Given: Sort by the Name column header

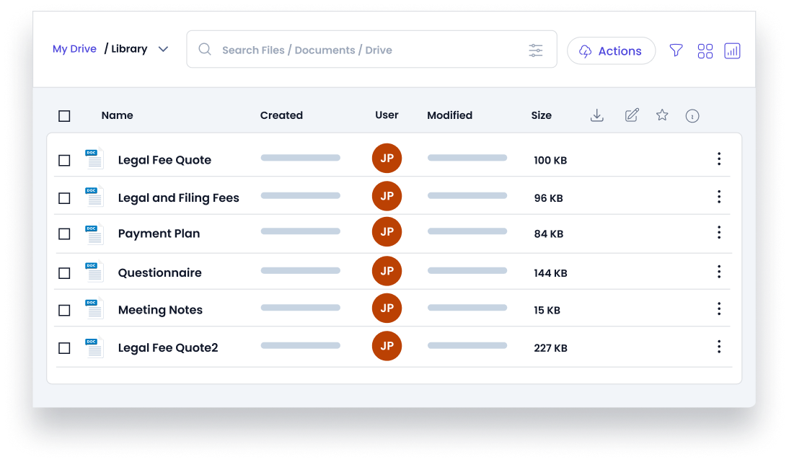Looking at the screenshot, I should coord(117,115).
